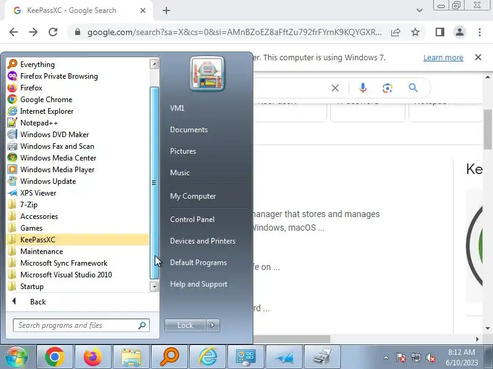Open Windows Explorer from the taskbar
The image size is (493, 369).
pyautogui.click(x=131, y=357)
